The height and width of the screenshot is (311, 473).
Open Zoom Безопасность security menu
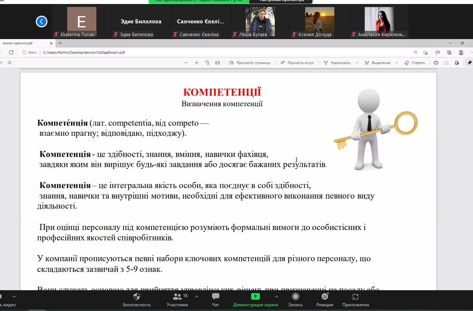(x=137, y=300)
